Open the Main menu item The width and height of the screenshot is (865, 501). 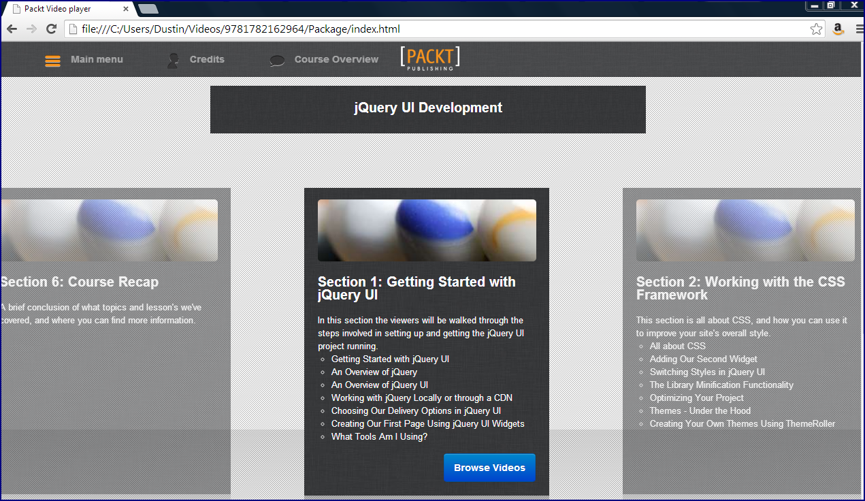[x=97, y=59]
